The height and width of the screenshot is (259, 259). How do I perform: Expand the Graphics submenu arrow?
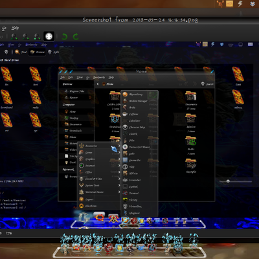tap(119, 159)
